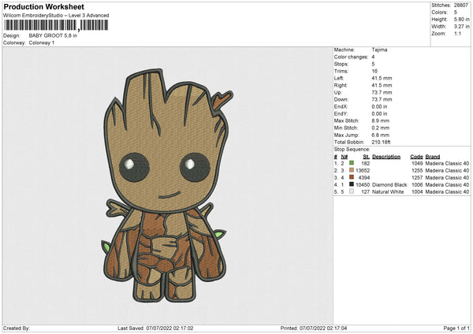
Task: Click the Max Jump value 6.8 mm
Action: click(381, 135)
